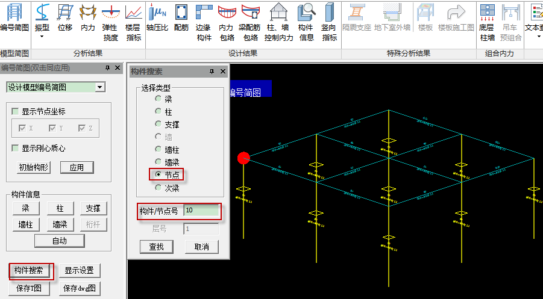Choose the 次梁 radio option
543x299 pixels.
[159, 188]
